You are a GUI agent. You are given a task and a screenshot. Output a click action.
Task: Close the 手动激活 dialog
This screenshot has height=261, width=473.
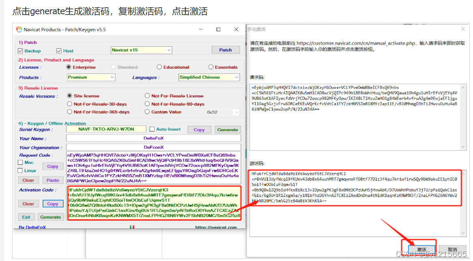click(x=463, y=29)
